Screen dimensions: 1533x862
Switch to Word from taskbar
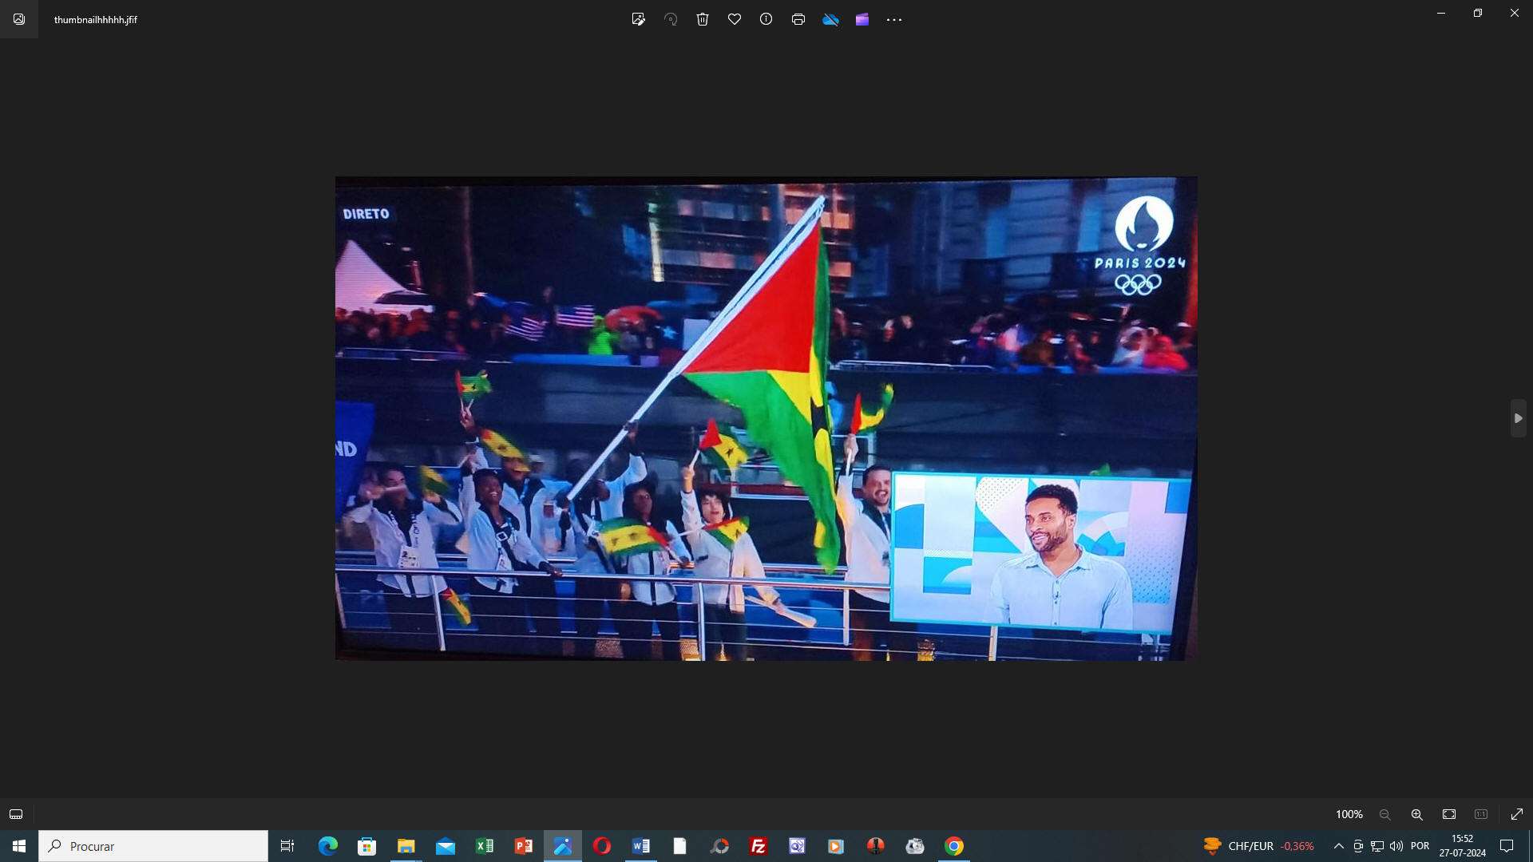pyautogui.click(x=641, y=846)
